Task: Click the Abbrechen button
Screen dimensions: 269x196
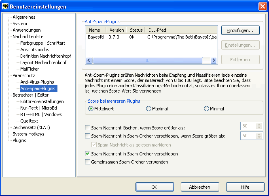Action: [x=200, y=187]
